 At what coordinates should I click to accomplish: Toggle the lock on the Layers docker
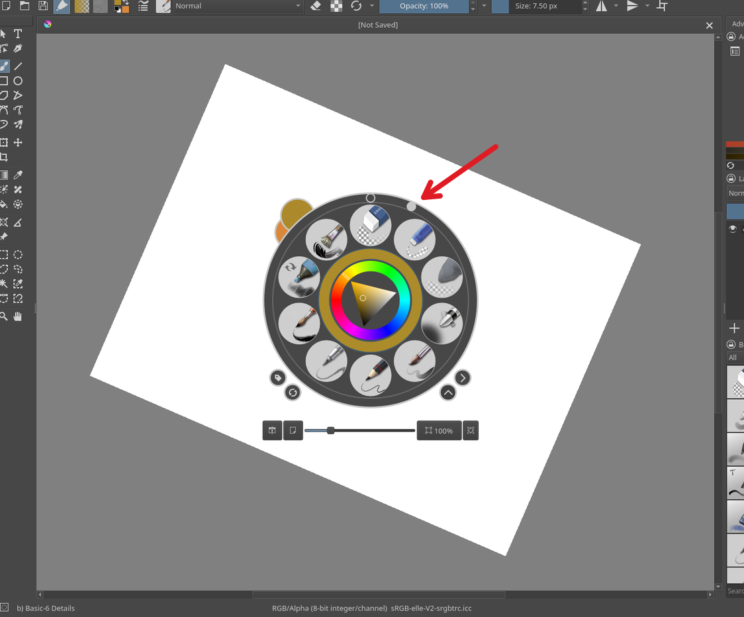coord(731,179)
